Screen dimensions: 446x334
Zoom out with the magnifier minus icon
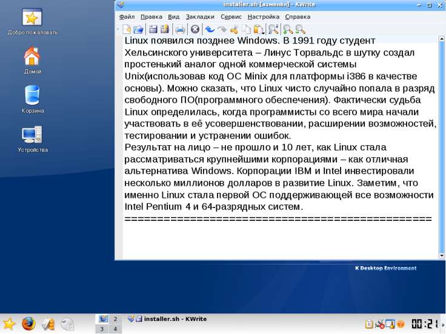tap(300, 29)
